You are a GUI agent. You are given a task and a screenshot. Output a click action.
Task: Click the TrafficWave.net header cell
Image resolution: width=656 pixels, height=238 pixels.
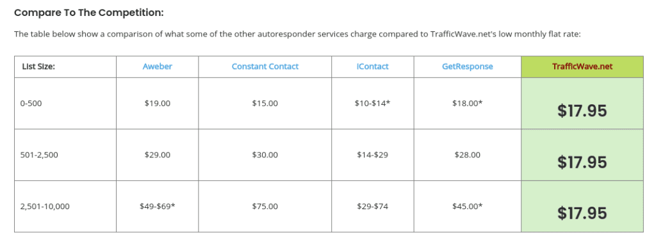coord(582,67)
